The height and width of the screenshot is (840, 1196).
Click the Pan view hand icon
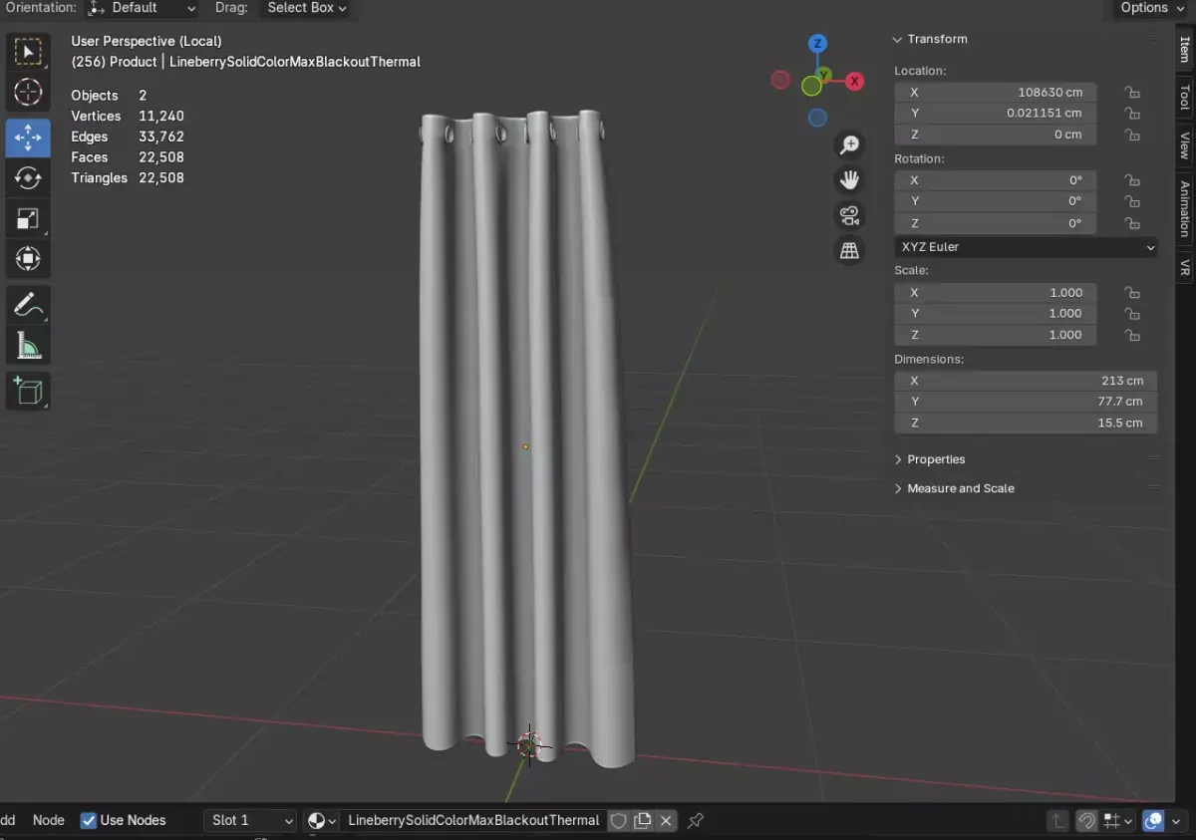click(849, 180)
